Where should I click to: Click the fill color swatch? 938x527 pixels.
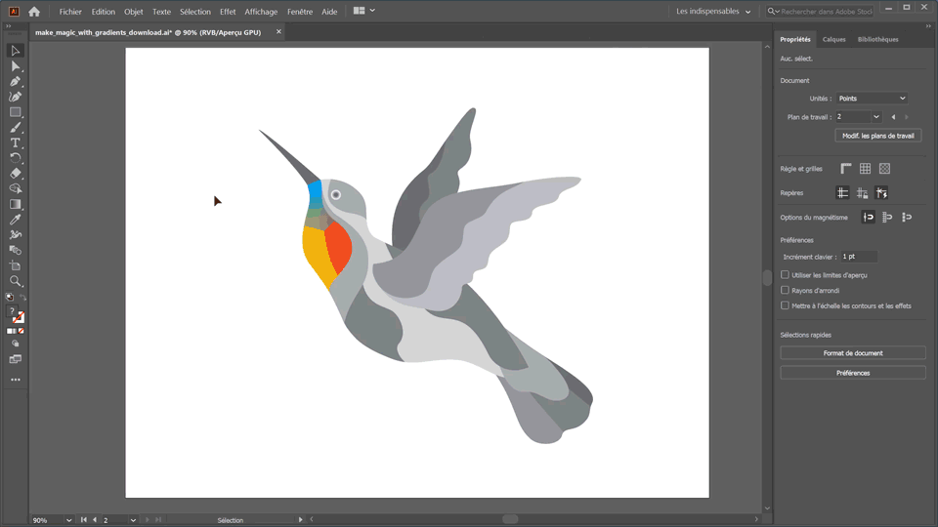pos(12,312)
